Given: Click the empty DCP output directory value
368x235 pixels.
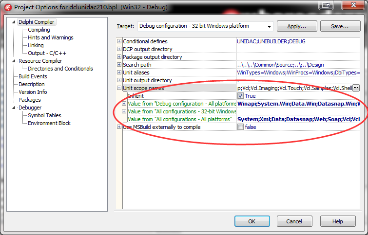Looking at the screenshot, I should coord(298,49).
